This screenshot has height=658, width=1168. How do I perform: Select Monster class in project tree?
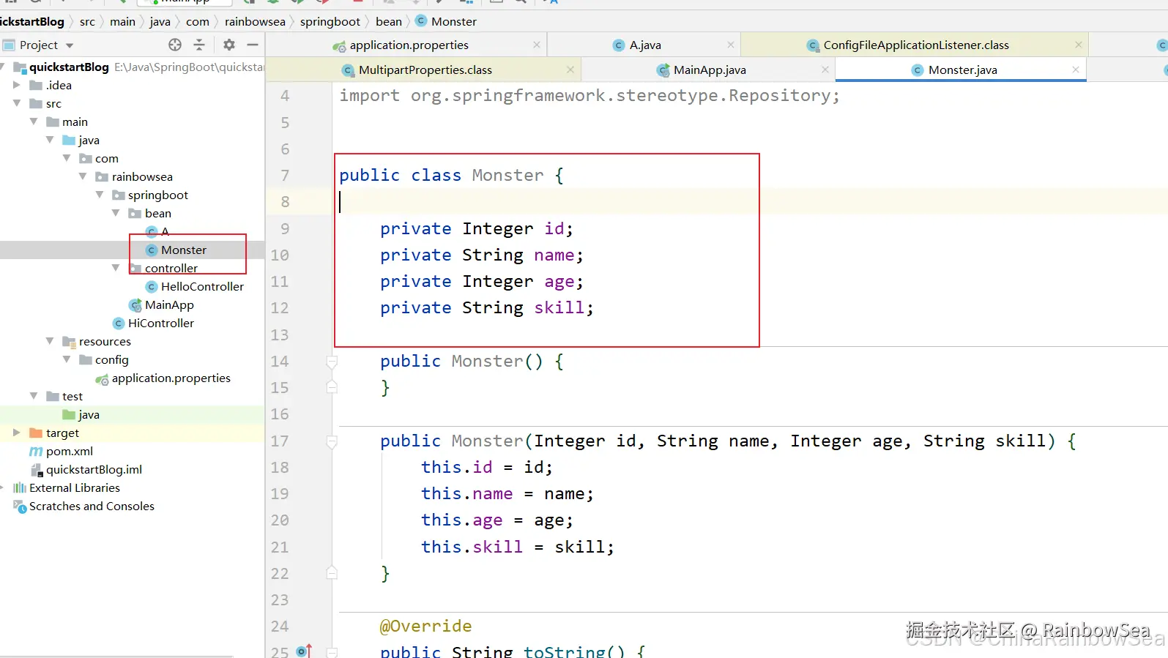coord(184,250)
